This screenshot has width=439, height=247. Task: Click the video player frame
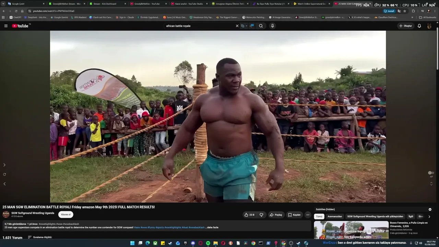(218, 117)
